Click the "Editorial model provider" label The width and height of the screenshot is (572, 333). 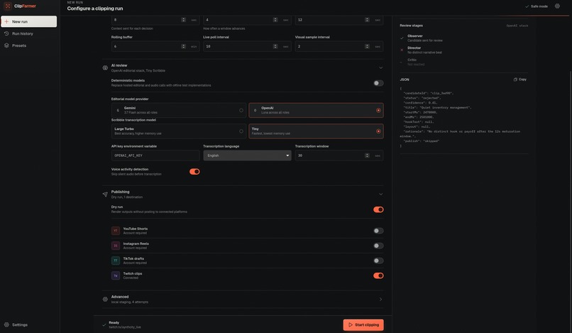point(130,99)
